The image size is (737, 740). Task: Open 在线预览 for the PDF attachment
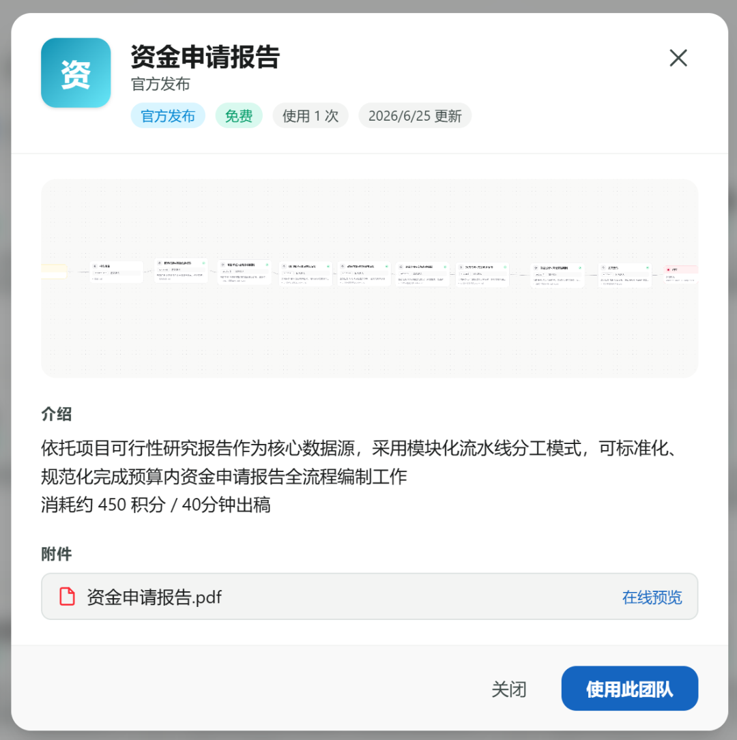tap(652, 597)
